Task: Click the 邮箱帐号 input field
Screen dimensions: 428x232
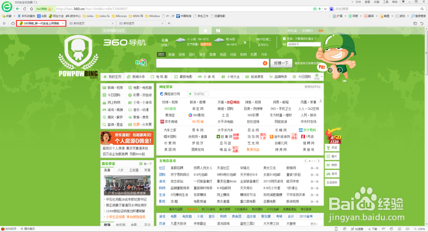Action: 303,44
